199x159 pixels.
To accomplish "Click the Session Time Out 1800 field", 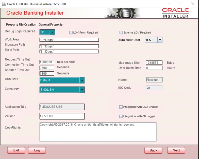I will coord(47,74).
